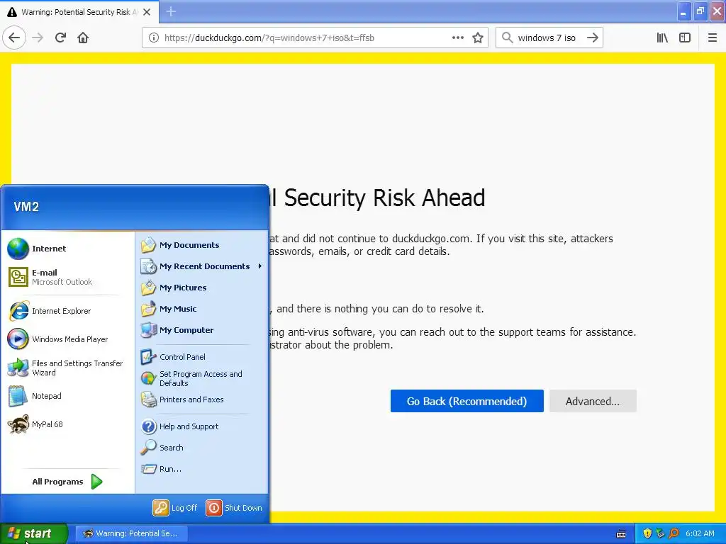Viewport: 726px width, 544px height.
Task: Open Windows Media Player
Action: (68, 339)
